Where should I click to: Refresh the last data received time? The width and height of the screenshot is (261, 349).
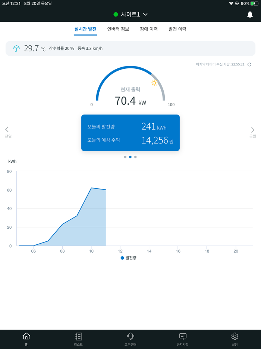[x=249, y=64]
